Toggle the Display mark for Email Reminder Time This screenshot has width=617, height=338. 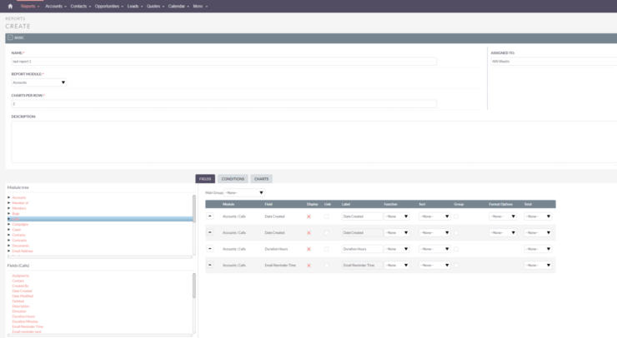coord(309,265)
